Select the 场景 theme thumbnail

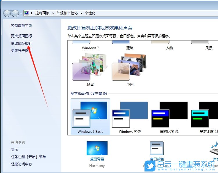click(90, 67)
